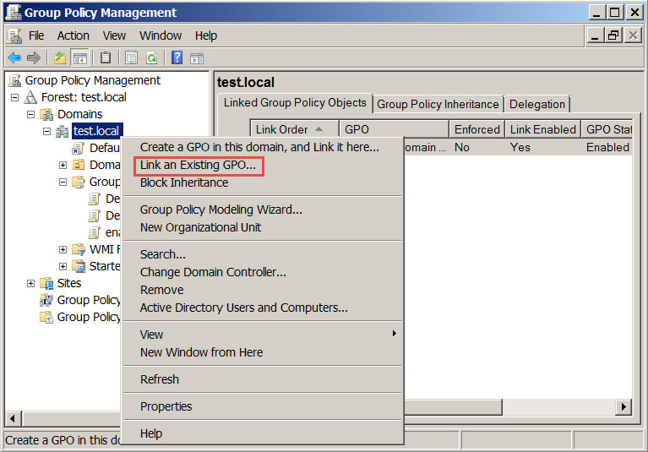
Task: Open Properties from context menu
Action: click(x=263, y=406)
